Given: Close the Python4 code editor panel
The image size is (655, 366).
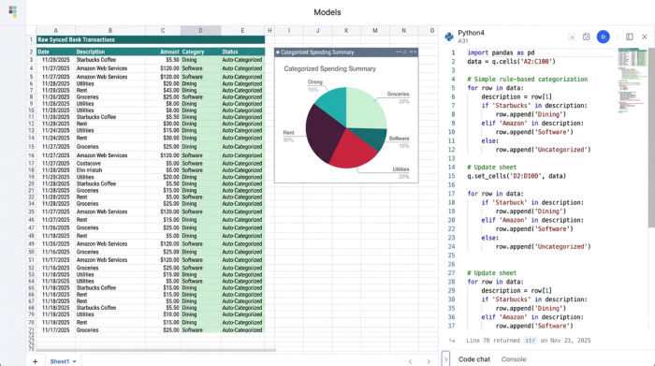Looking at the screenshot, I should click(x=644, y=37).
